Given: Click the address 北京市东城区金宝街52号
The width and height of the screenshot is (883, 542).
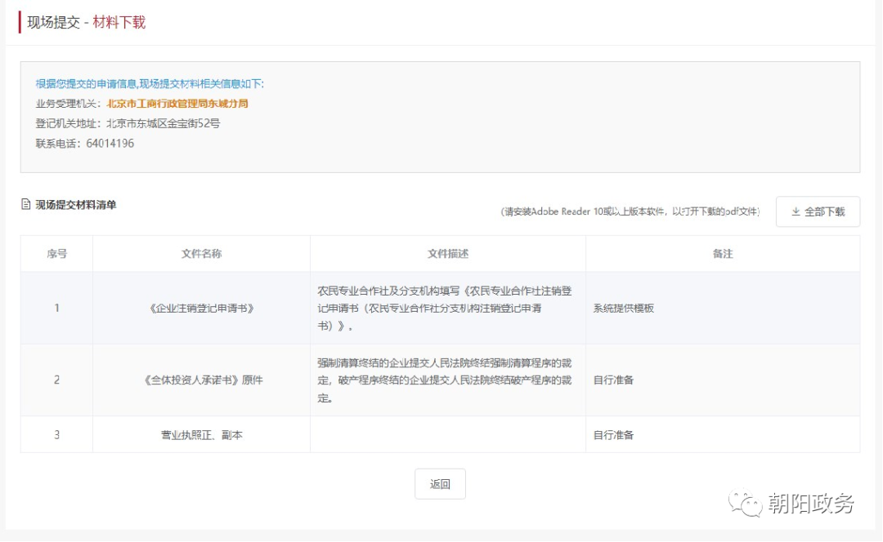Looking at the screenshot, I should pos(163,123).
